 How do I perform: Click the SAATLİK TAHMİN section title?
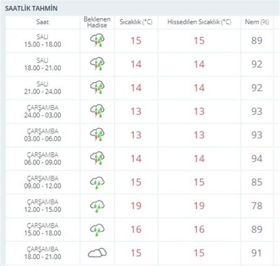31,8
